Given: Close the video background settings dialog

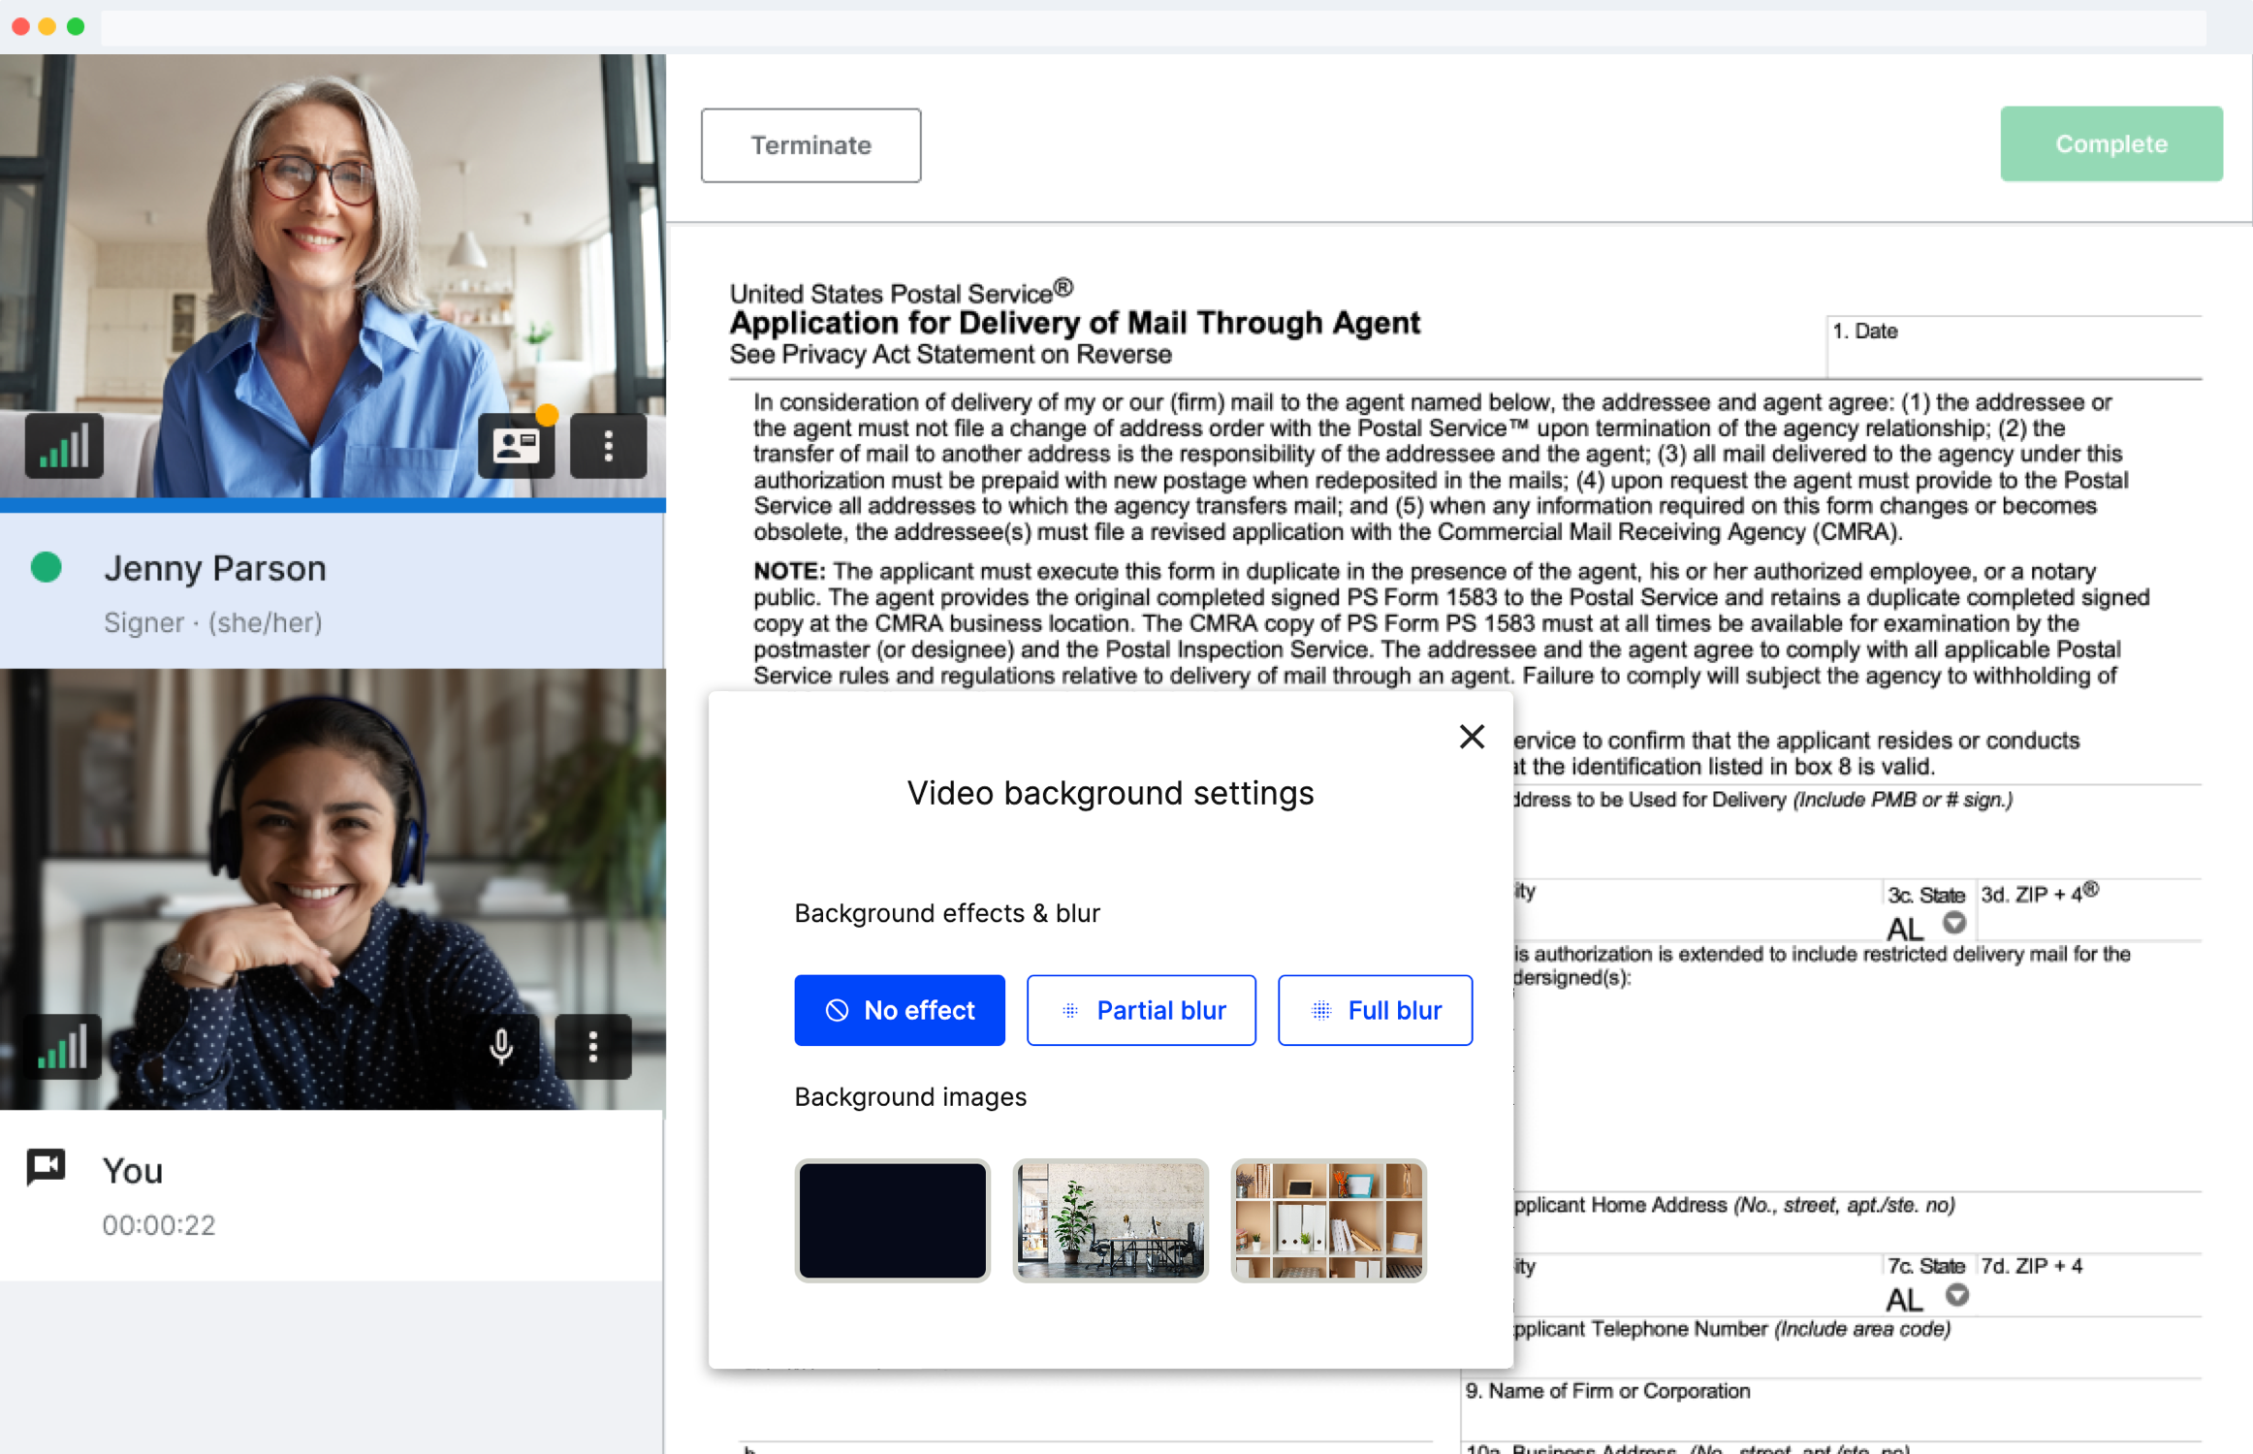Looking at the screenshot, I should point(1471,737).
